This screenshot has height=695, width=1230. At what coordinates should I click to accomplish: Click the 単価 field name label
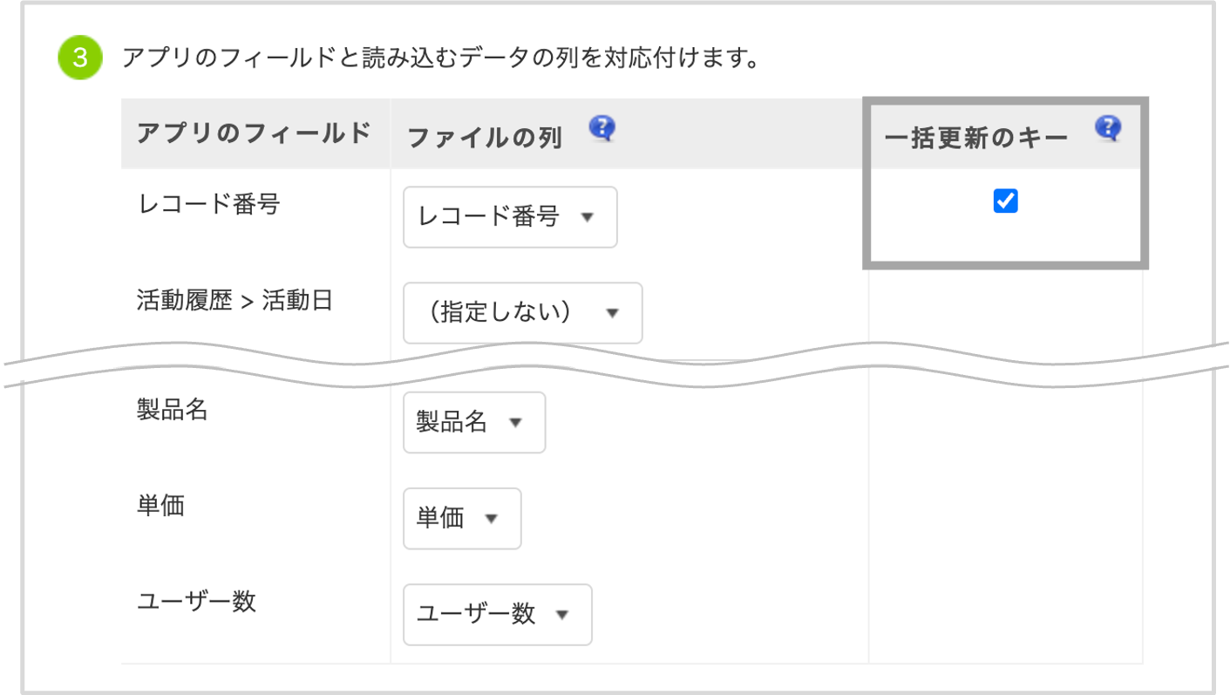click(x=160, y=506)
